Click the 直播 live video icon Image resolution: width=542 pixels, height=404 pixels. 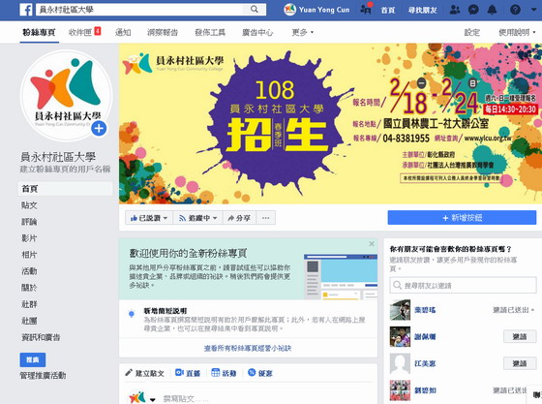(179, 373)
